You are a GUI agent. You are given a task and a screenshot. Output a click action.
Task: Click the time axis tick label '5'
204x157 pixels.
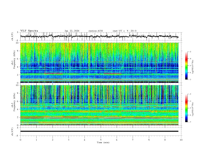pyautogui.click(x=101, y=140)
